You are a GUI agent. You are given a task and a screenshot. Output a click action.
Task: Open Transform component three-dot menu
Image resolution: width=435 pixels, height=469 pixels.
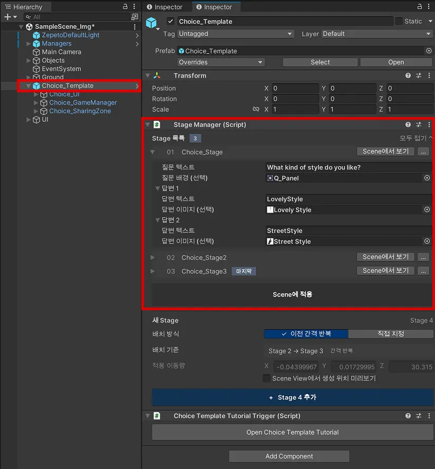pyautogui.click(x=429, y=75)
